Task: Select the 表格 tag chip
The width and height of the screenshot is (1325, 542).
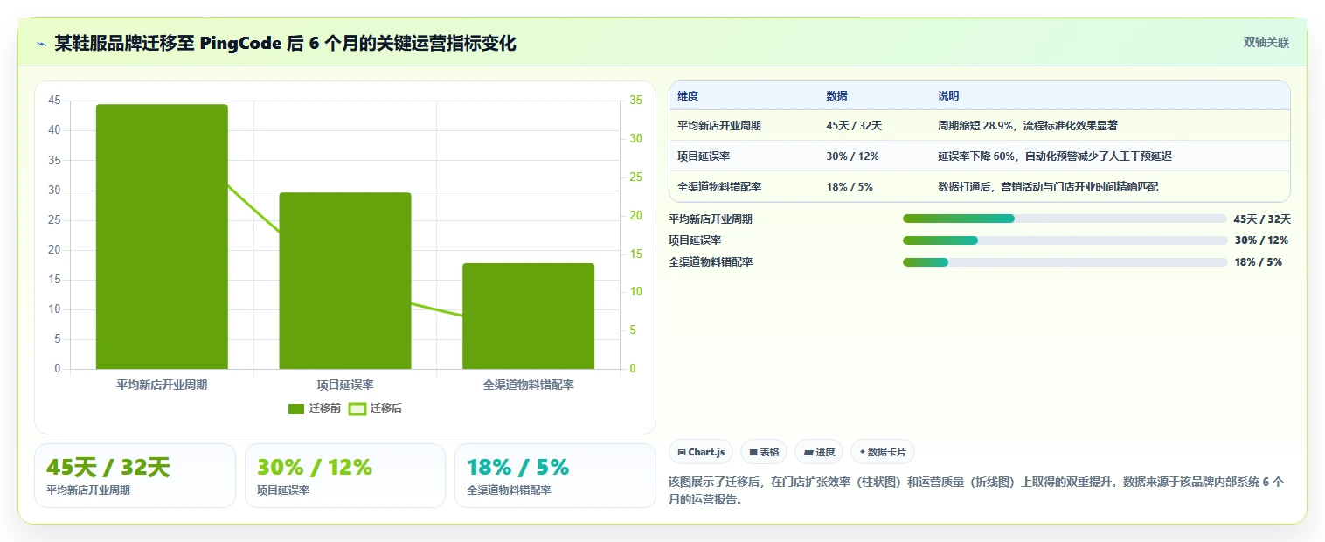Action: point(764,452)
